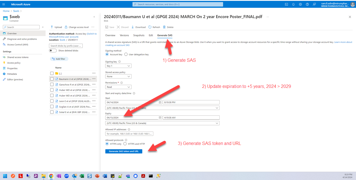Image resolution: width=356 pixels, height=180 pixels.
Task: Check the Soglian A et al checkbox
Action: point(52,107)
